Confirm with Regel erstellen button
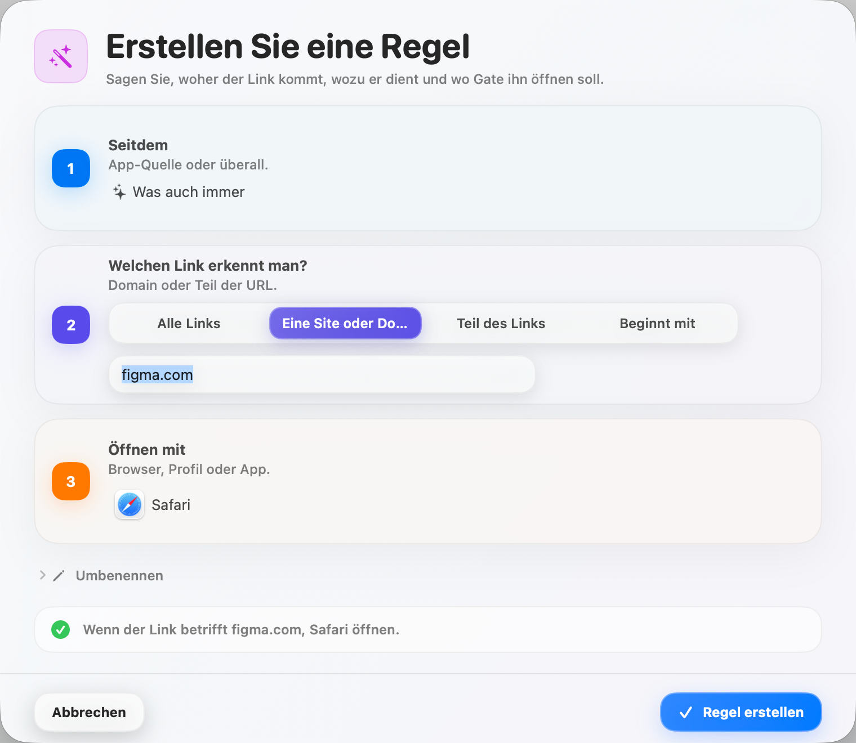This screenshot has width=856, height=743. 741,713
